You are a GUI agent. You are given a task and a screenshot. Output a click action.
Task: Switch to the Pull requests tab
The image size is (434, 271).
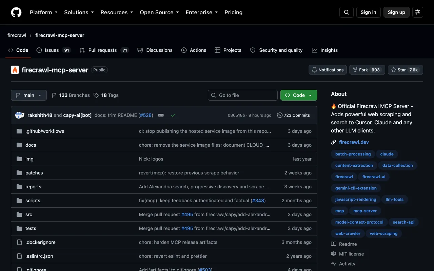tap(104, 50)
